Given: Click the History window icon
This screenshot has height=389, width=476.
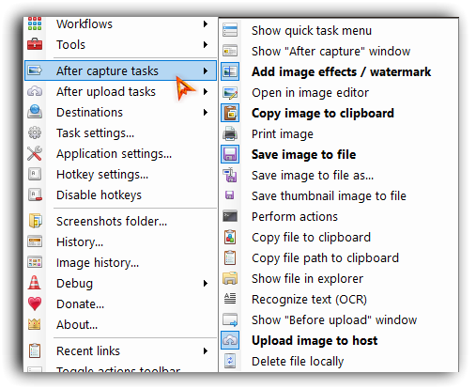Looking at the screenshot, I should (x=35, y=241).
